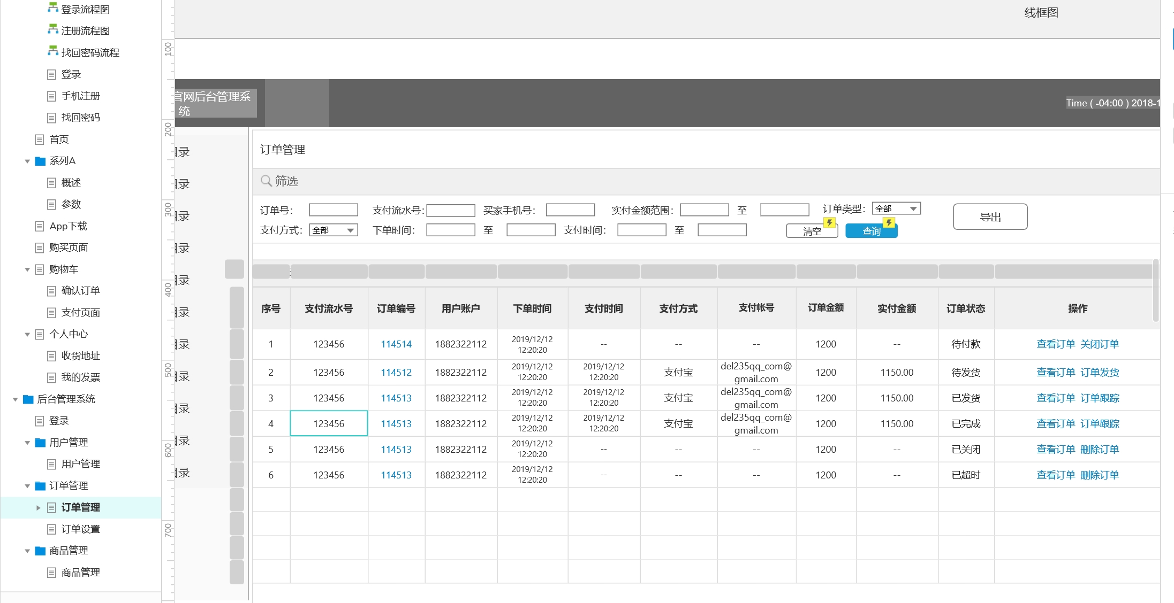Click the 买家手机号 input field

571,210
